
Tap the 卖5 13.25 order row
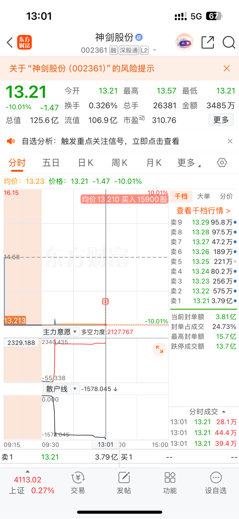coord(204,262)
